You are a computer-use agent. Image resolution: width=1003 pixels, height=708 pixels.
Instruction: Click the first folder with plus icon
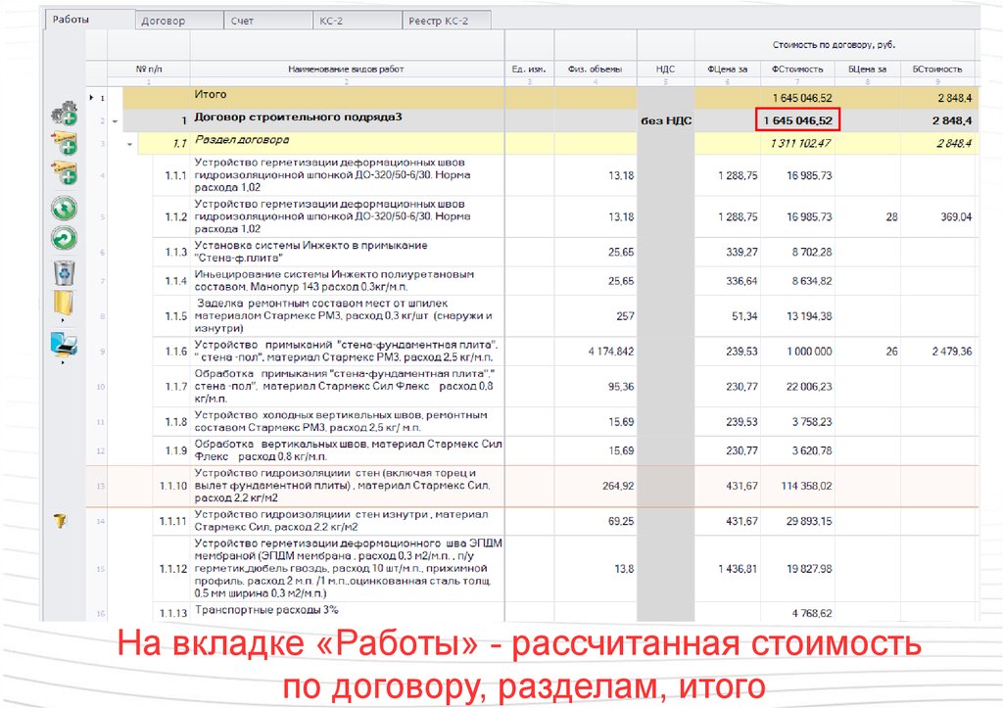coord(65,144)
